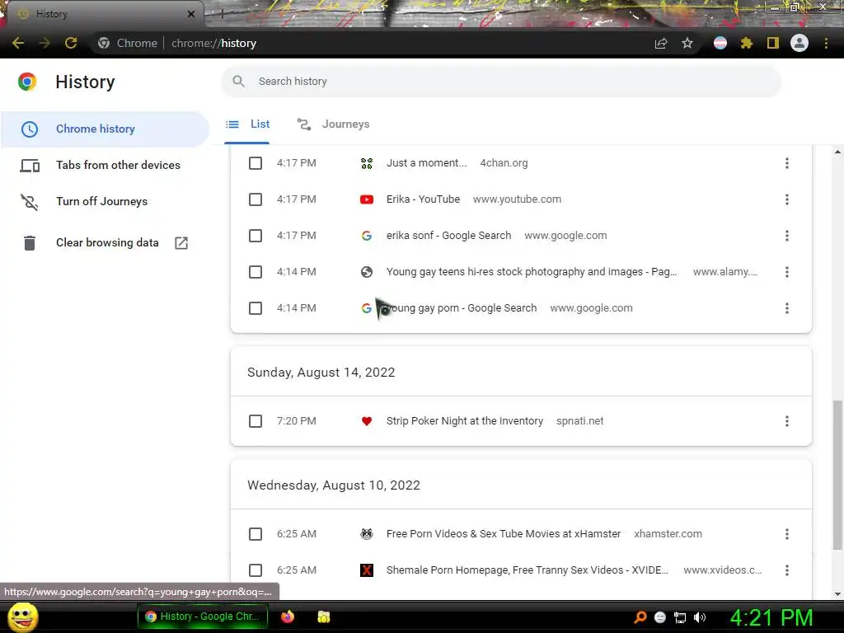Viewport: 844px width, 633px height.
Task: Click the network tray icon
Action: (x=680, y=617)
